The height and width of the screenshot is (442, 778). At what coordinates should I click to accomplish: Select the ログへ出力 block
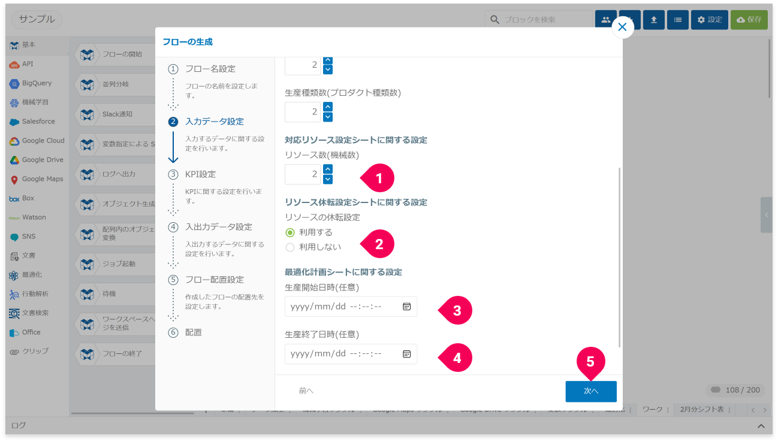(x=115, y=174)
